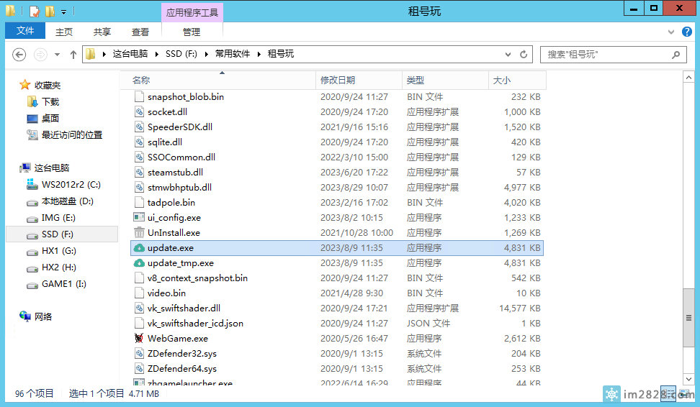Expand the ribbon with the chevron
Viewport: 700px width, 407px height.
pyautogui.click(x=671, y=32)
